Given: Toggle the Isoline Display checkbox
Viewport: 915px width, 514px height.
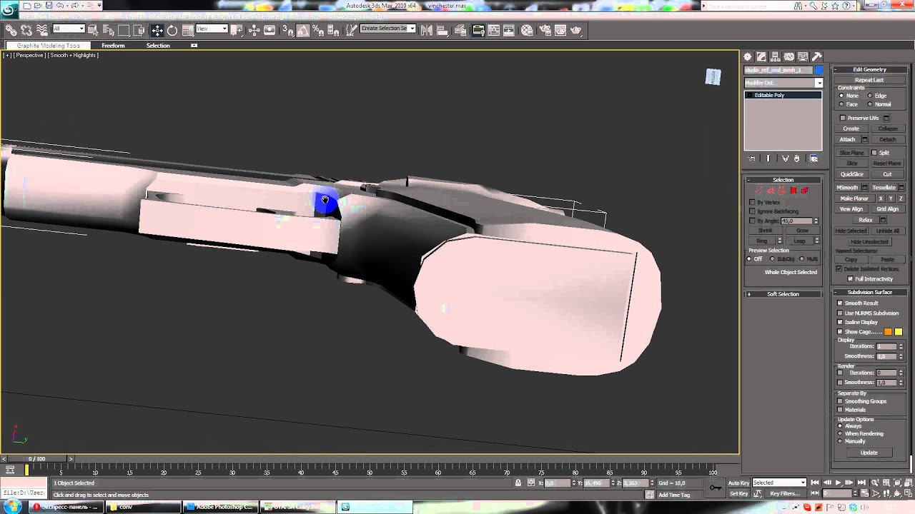Looking at the screenshot, I should 840,322.
